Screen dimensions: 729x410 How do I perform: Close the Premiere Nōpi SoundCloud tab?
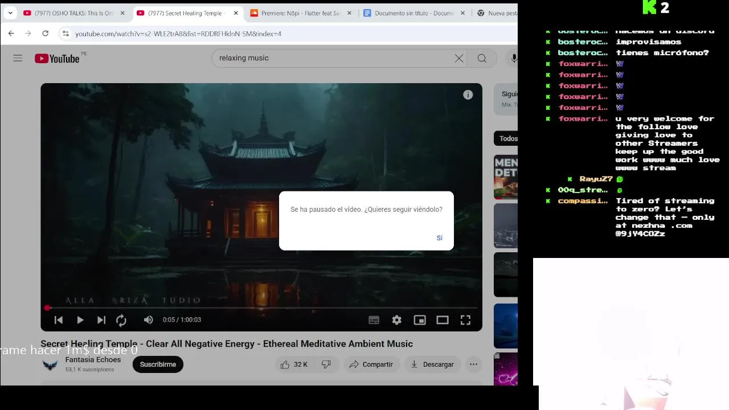coord(349,13)
